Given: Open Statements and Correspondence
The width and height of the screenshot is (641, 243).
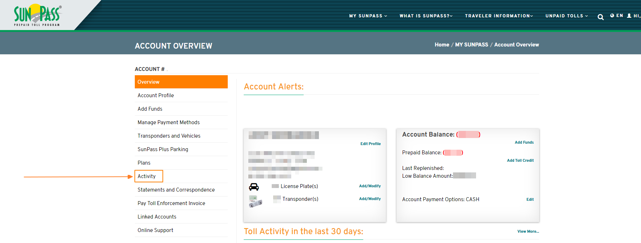Looking at the screenshot, I should [x=181, y=190].
